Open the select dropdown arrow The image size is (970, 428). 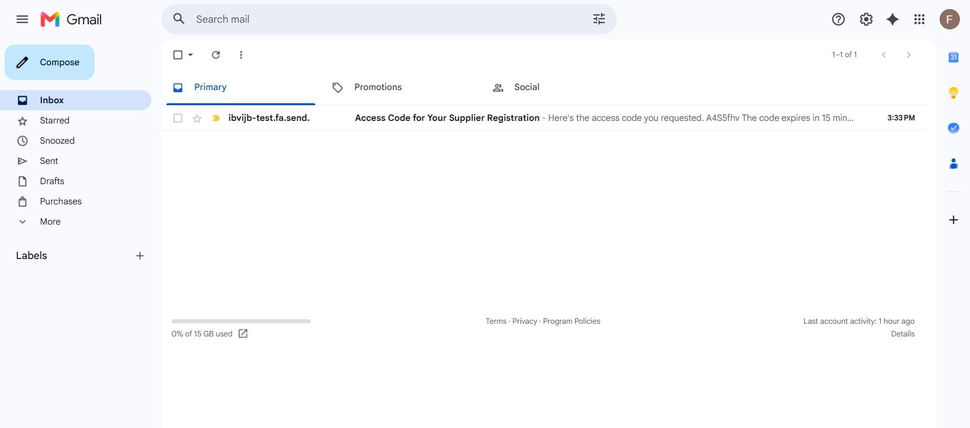[x=191, y=55]
